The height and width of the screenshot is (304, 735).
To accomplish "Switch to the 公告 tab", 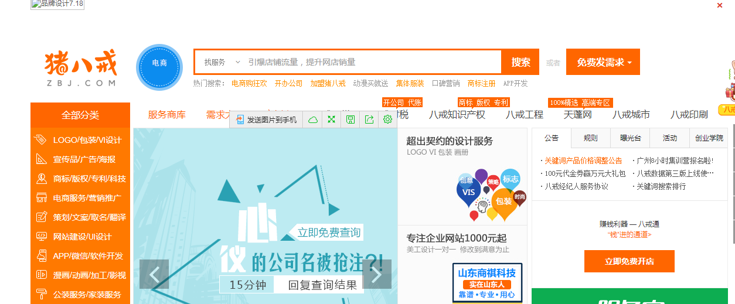I will click(552, 138).
